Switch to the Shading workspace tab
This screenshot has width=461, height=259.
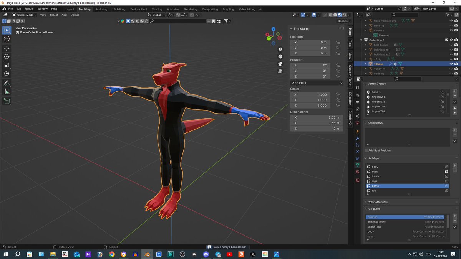point(157,9)
